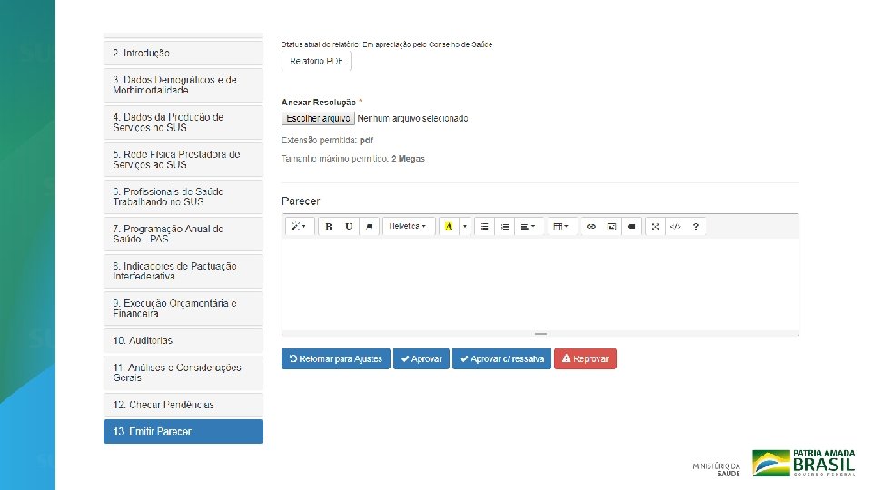Click the Aprovar button

(x=421, y=359)
